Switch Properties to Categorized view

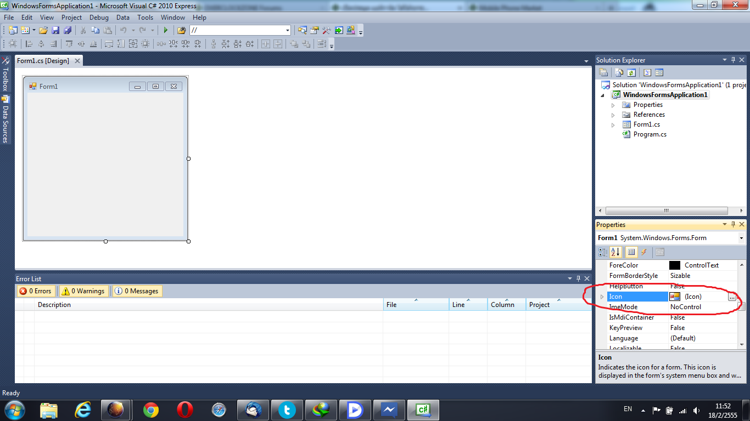pyautogui.click(x=603, y=252)
